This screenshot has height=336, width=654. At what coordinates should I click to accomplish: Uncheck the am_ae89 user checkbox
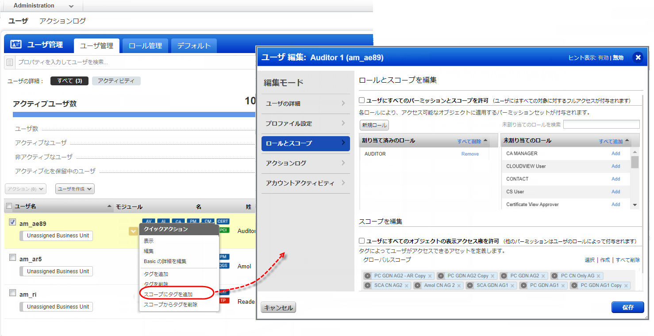pos(12,222)
